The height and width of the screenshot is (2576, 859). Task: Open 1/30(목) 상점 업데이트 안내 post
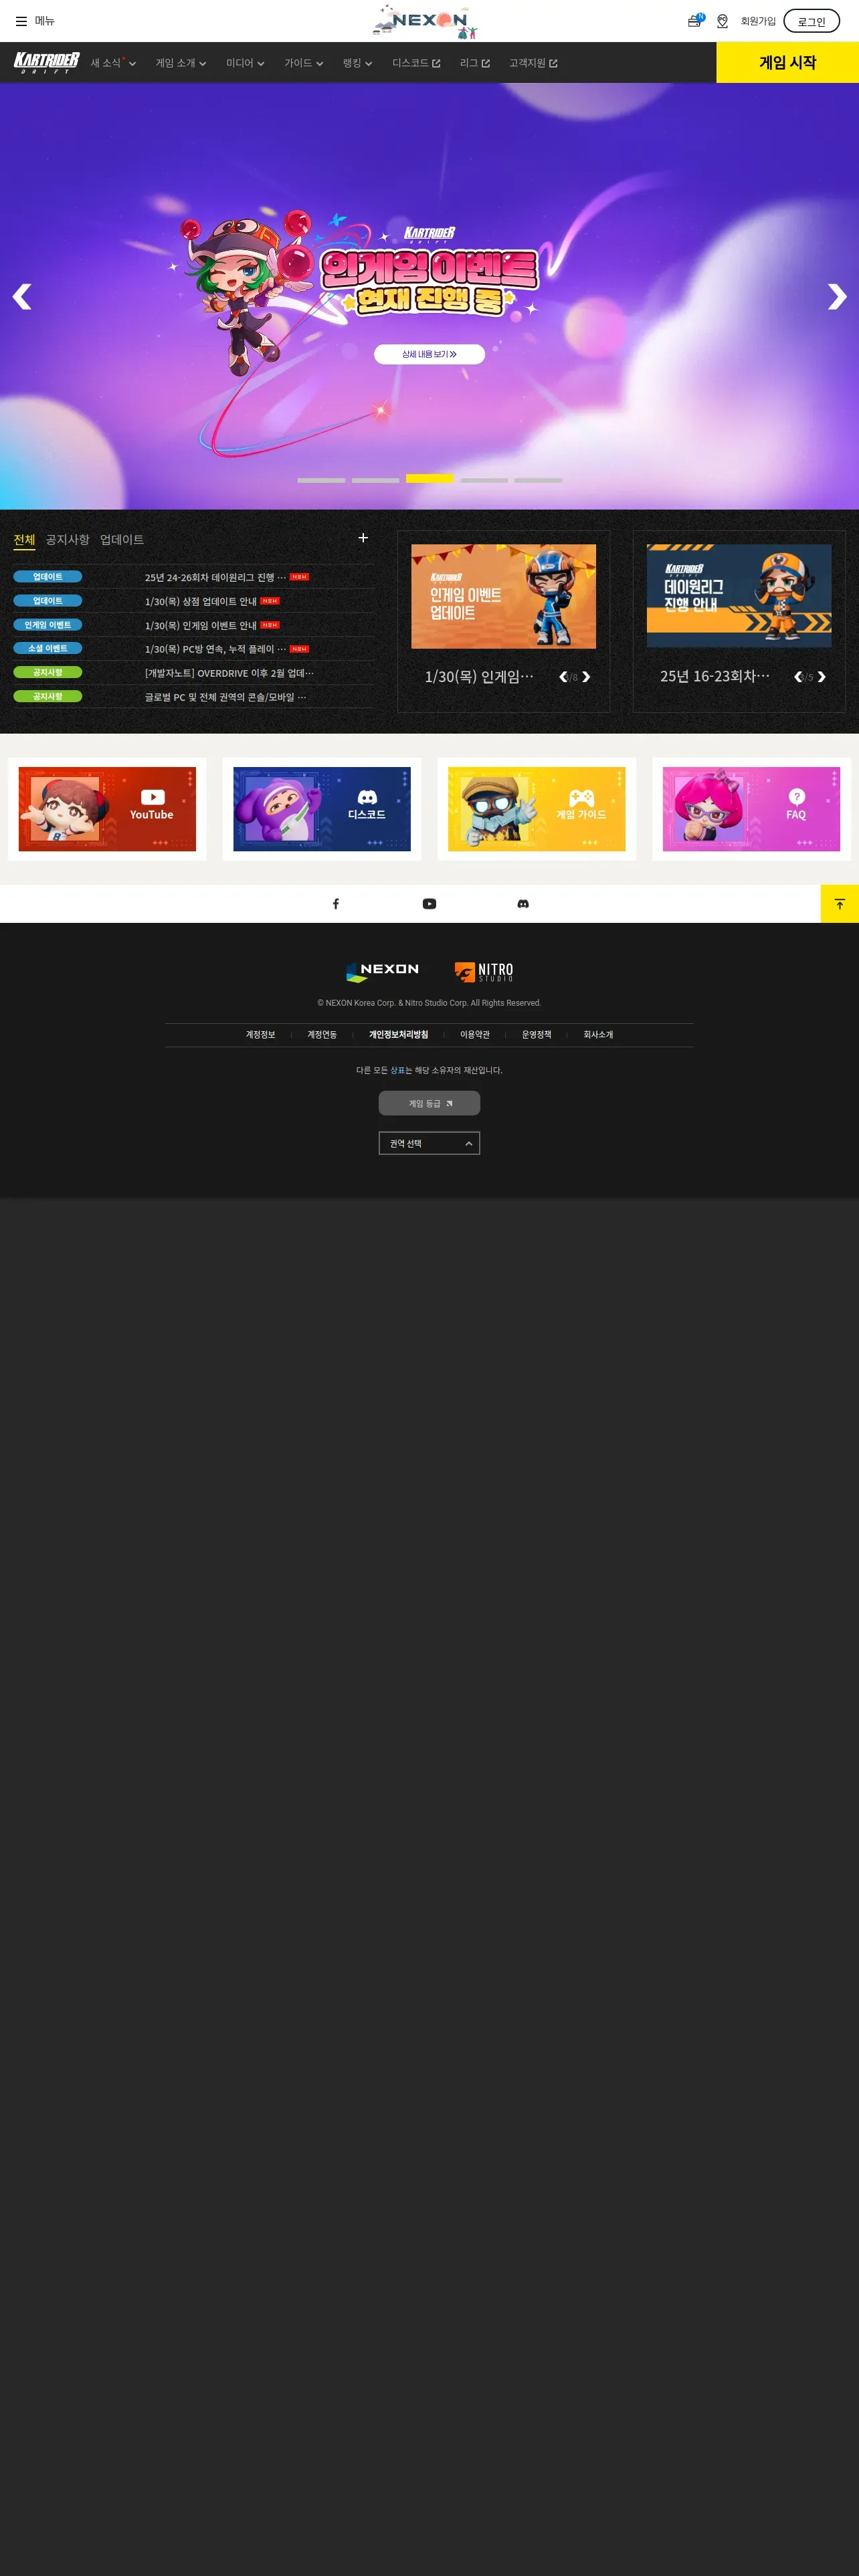(x=200, y=601)
